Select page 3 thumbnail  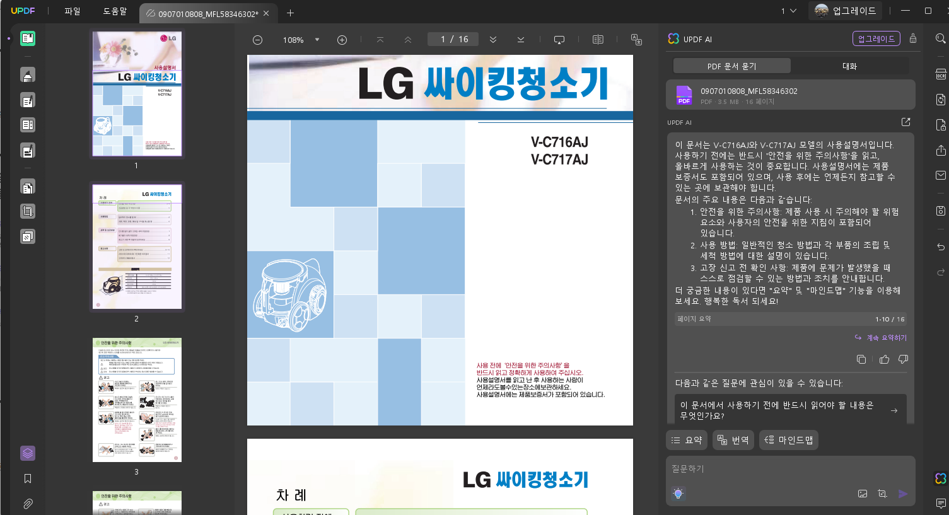click(137, 400)
